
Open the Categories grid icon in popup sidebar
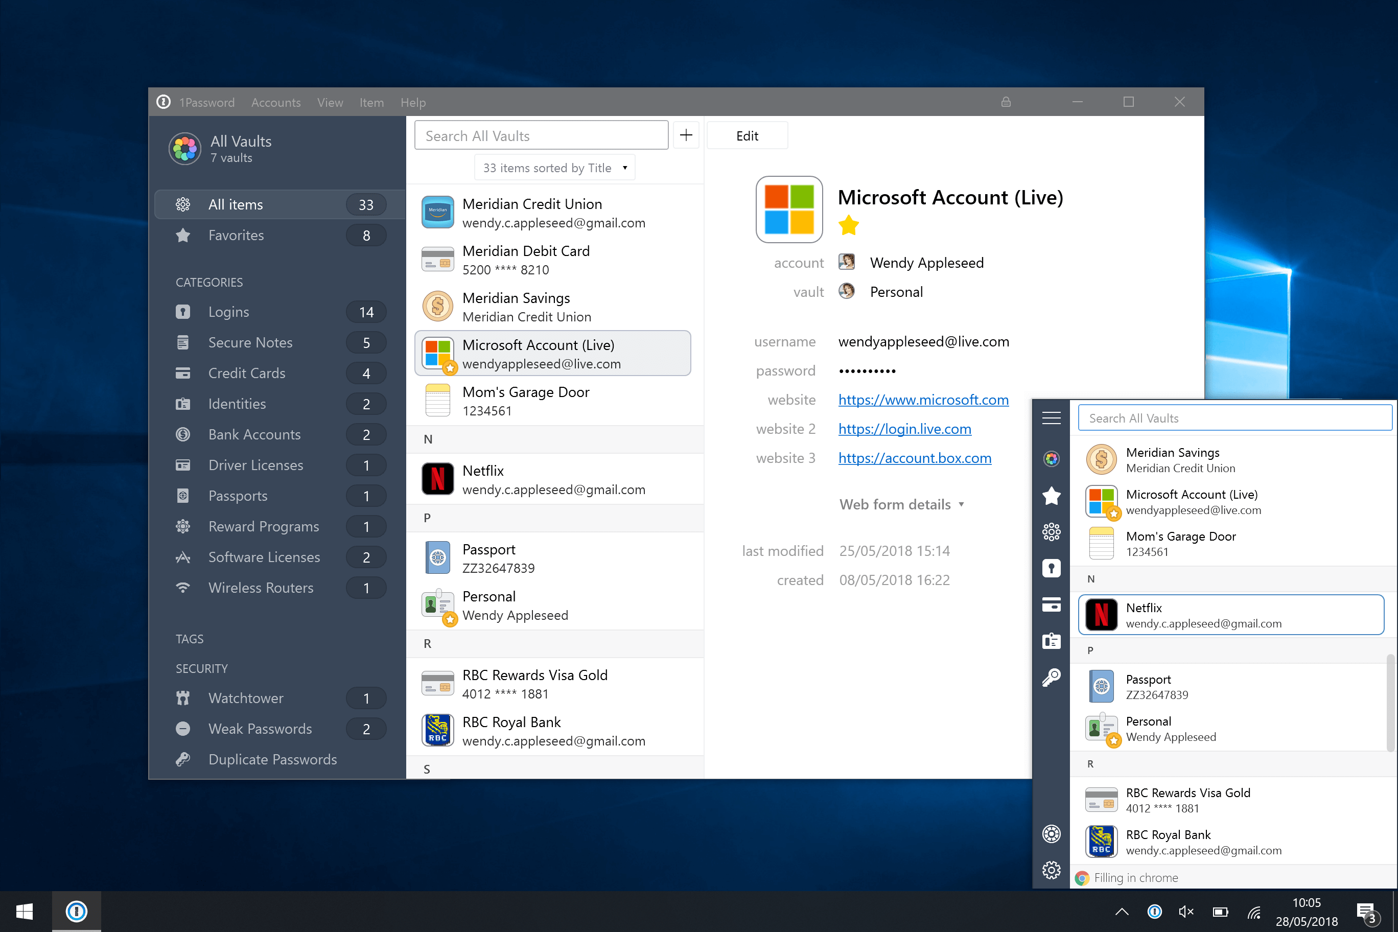point(1052,532)
